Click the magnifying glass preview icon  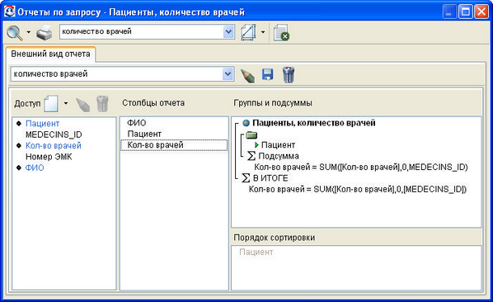pyautogui.click(x=15, y=32)
